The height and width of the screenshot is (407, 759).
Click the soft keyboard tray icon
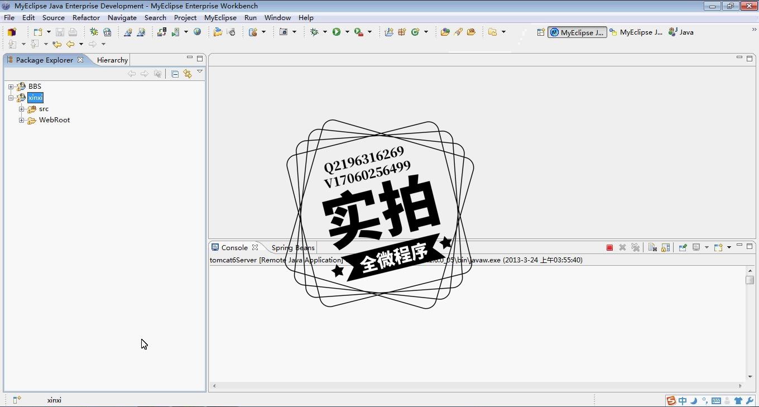click(x=716, y=401)
